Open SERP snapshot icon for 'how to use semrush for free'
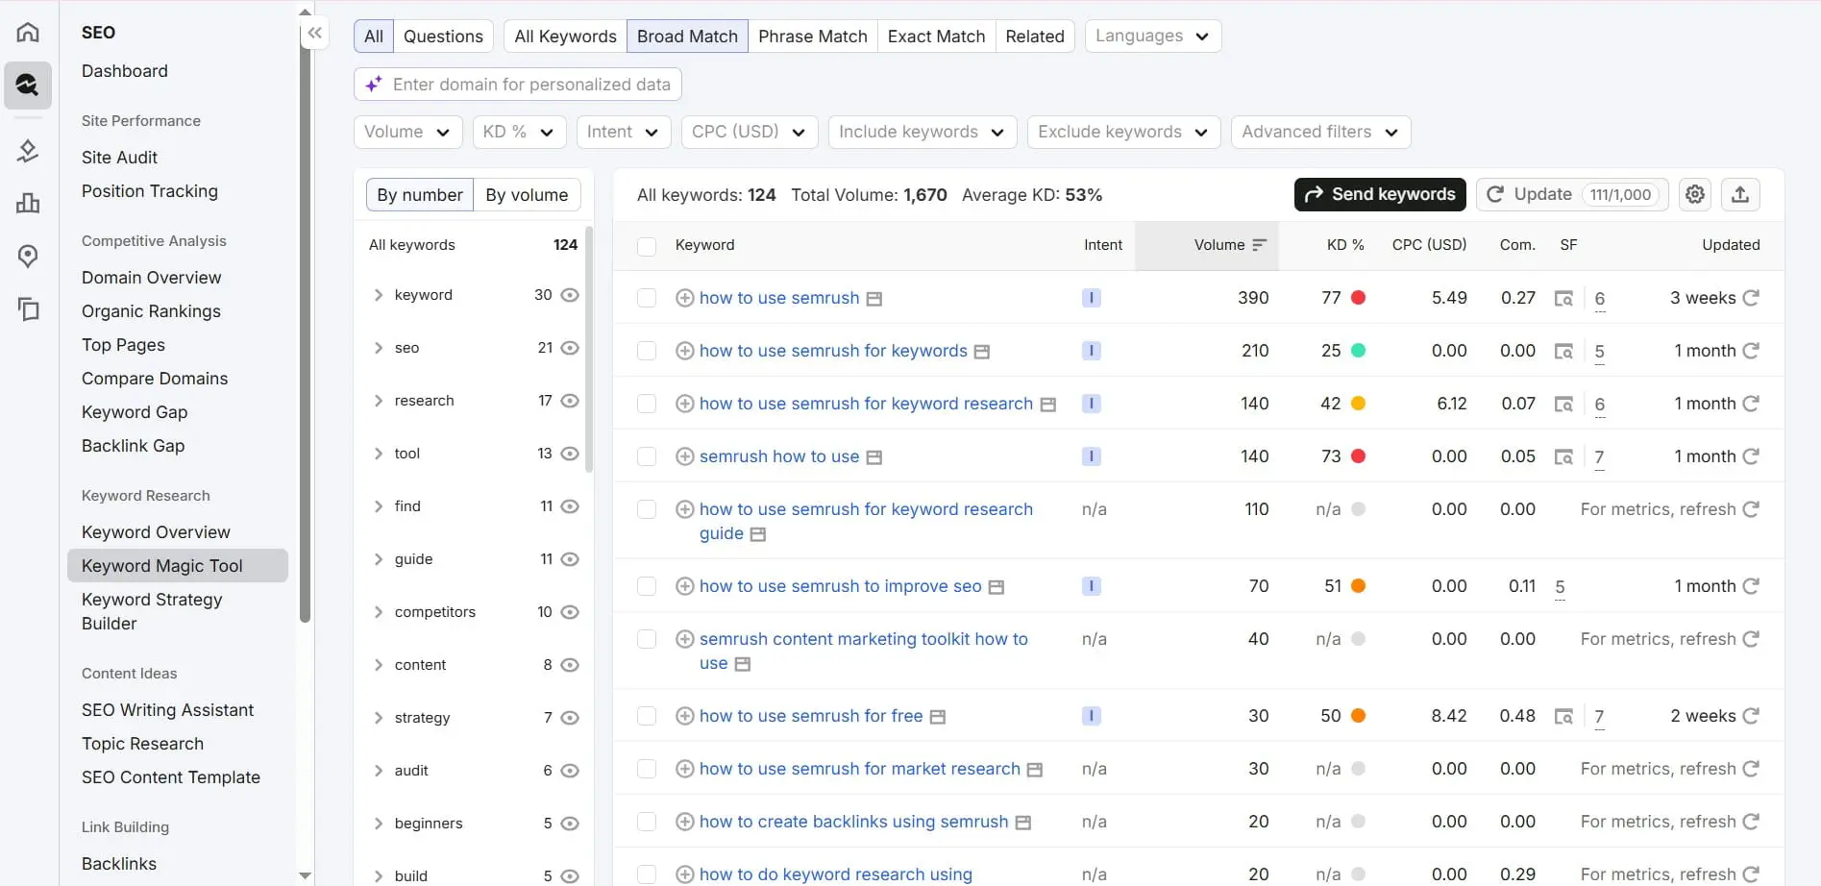The width and height of the screenshot is (1821, 886). 937,717
